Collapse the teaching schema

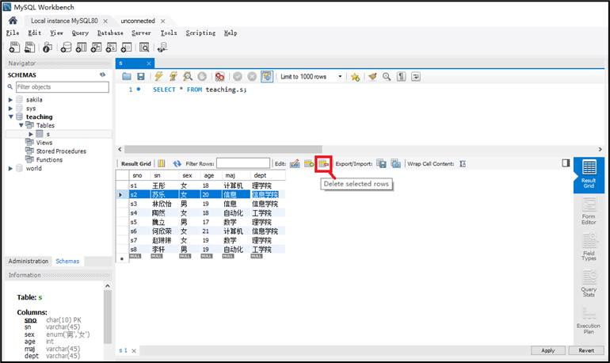coord(10,117)
